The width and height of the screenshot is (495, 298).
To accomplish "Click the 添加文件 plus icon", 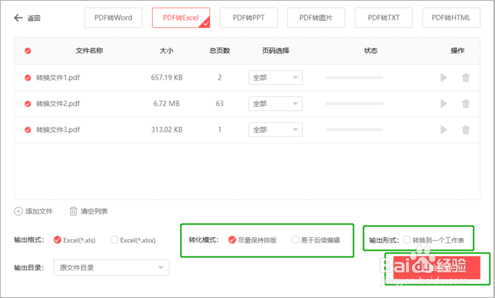I will point(18,211).
